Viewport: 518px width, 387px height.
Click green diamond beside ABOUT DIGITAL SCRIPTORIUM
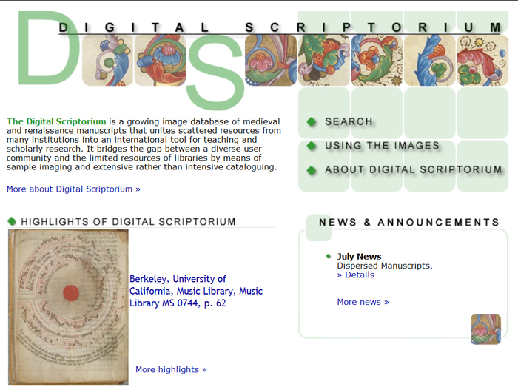tap(312, 170)
